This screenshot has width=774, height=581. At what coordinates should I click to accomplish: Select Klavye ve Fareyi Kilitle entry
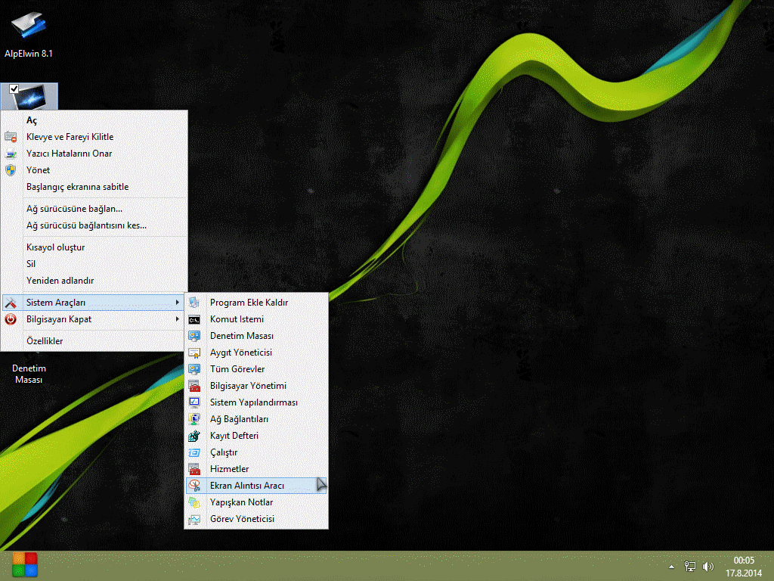click(x=70, y=137)
